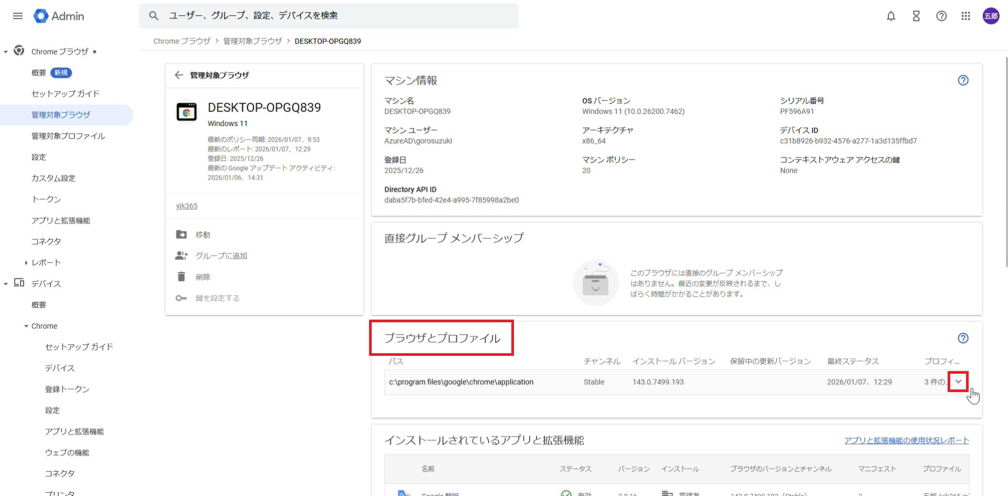Open help for ブラウザとプロファイル card
The height and width of the screenshot is (496, 1008).
click(963, 339)
